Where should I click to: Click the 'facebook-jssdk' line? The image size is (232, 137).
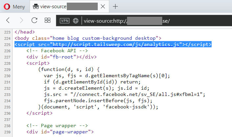coord(98,107)
